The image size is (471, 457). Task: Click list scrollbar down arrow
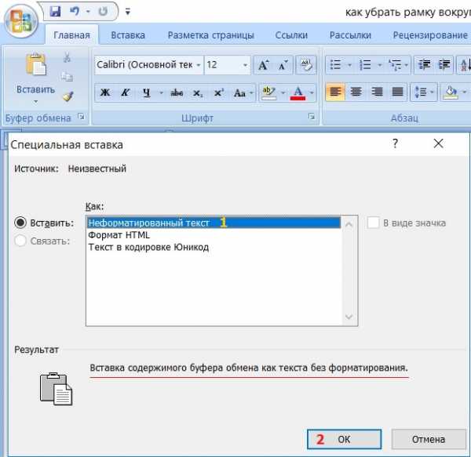click(349, 317)
